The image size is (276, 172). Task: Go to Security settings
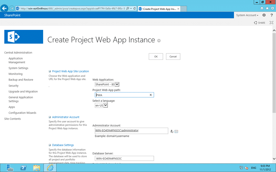click(13, 86)
